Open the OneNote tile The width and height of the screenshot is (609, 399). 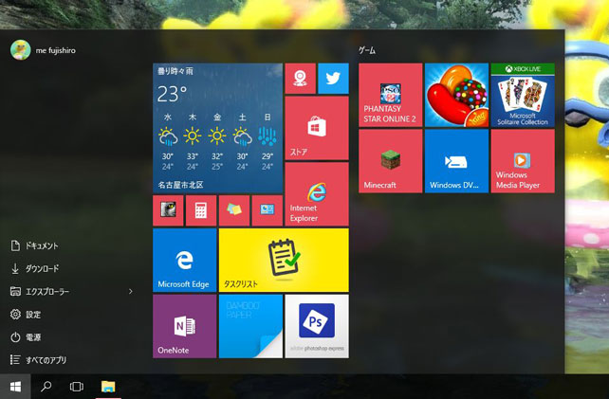tap(184, 325)
